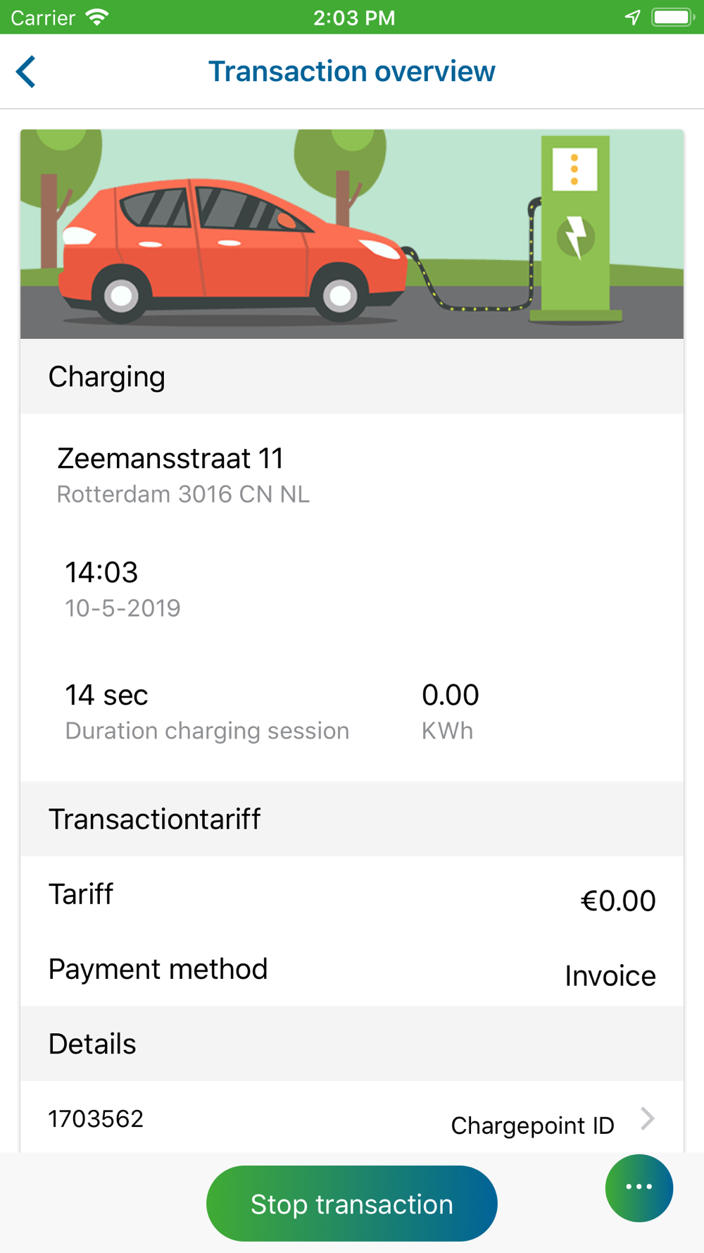The image size is (704, 1253).
Task: Tap the Chargepoint ID label
Action: tap(532, 1125)
